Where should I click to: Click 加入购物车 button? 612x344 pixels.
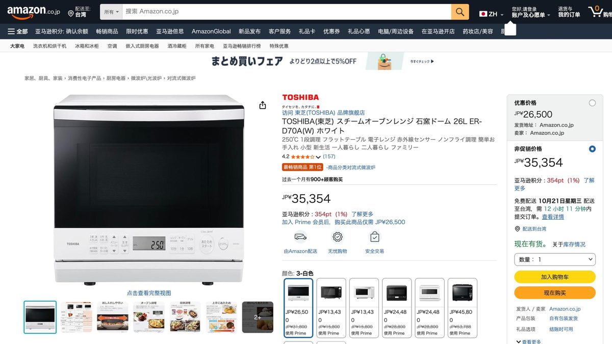pyautogui.click(x=555, y=277)
